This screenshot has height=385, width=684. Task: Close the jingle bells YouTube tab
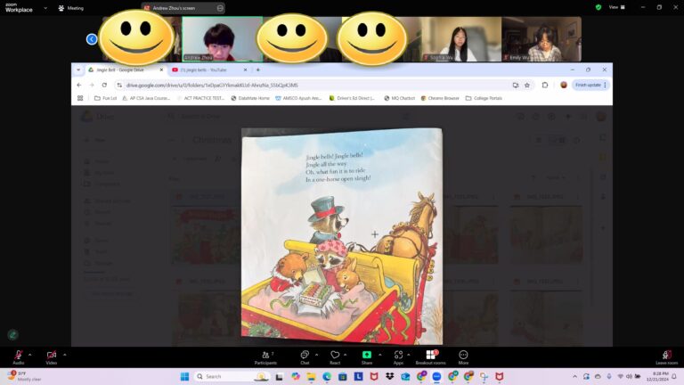(245, 70)
